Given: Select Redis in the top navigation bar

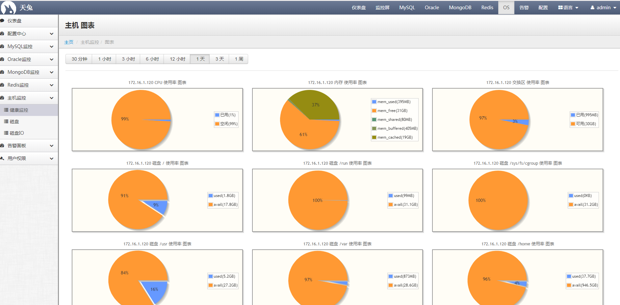Looking at the screenshot, I should [487, 8].
